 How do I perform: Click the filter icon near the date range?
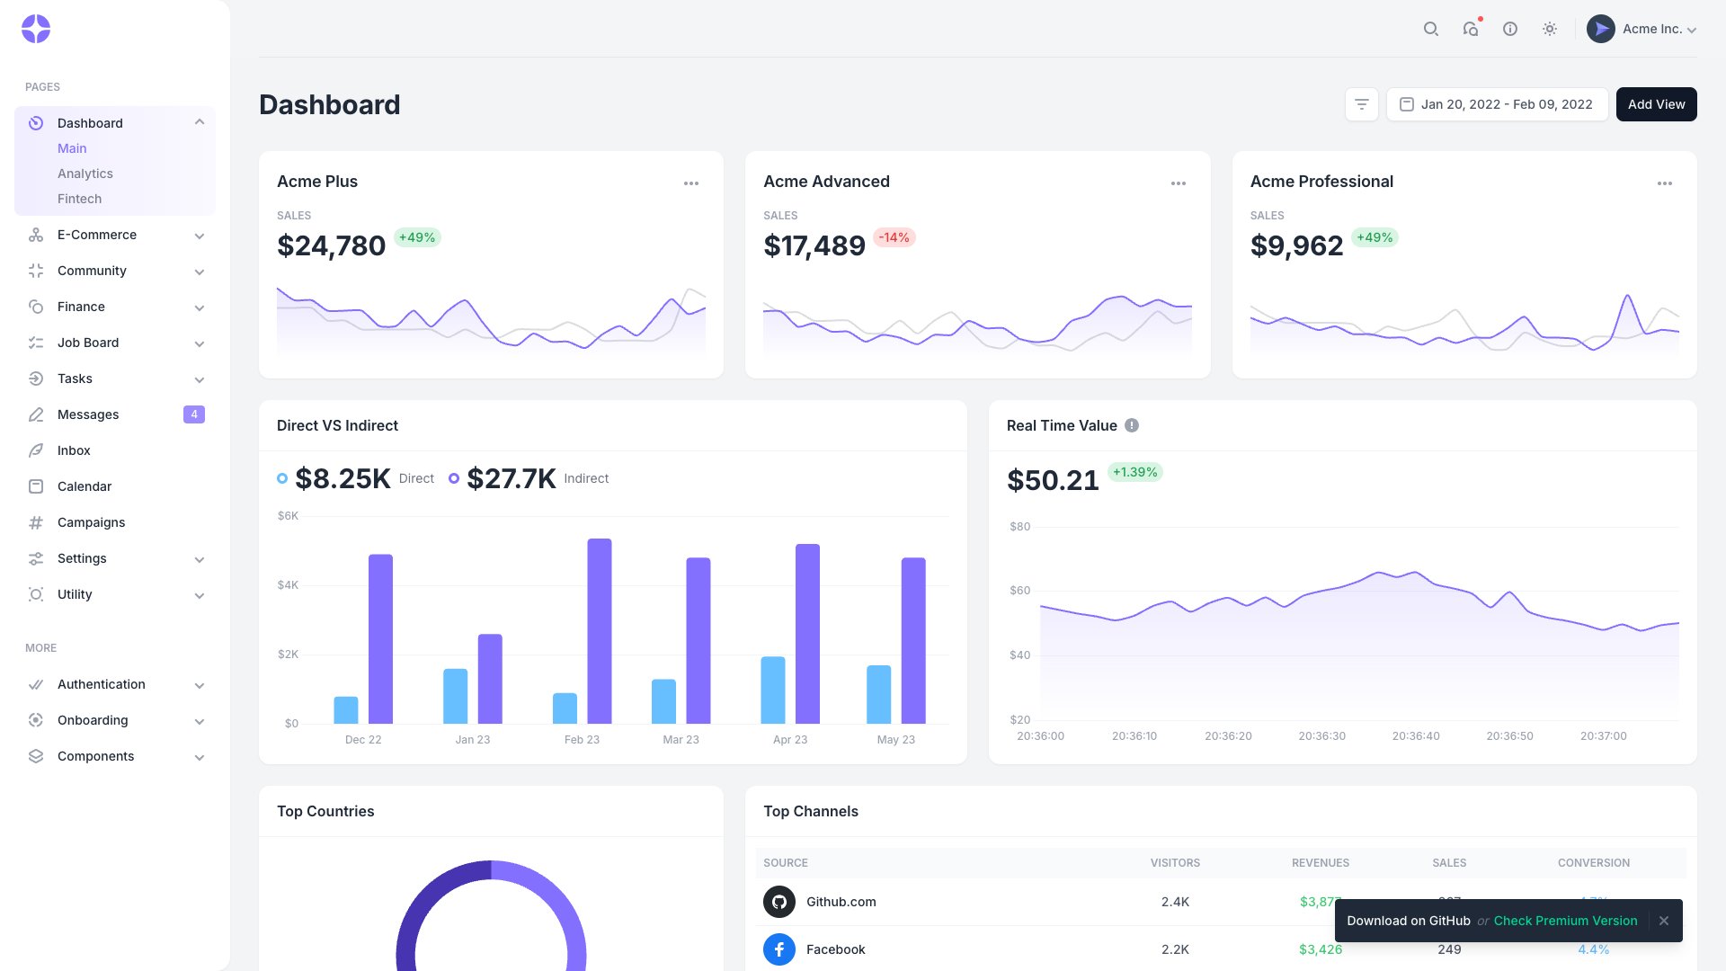pos(1361,104)
